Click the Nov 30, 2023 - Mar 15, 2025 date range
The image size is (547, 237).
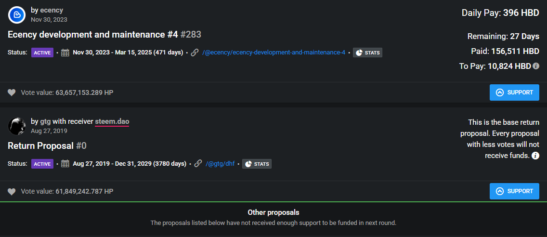click(x=128, y=53)
